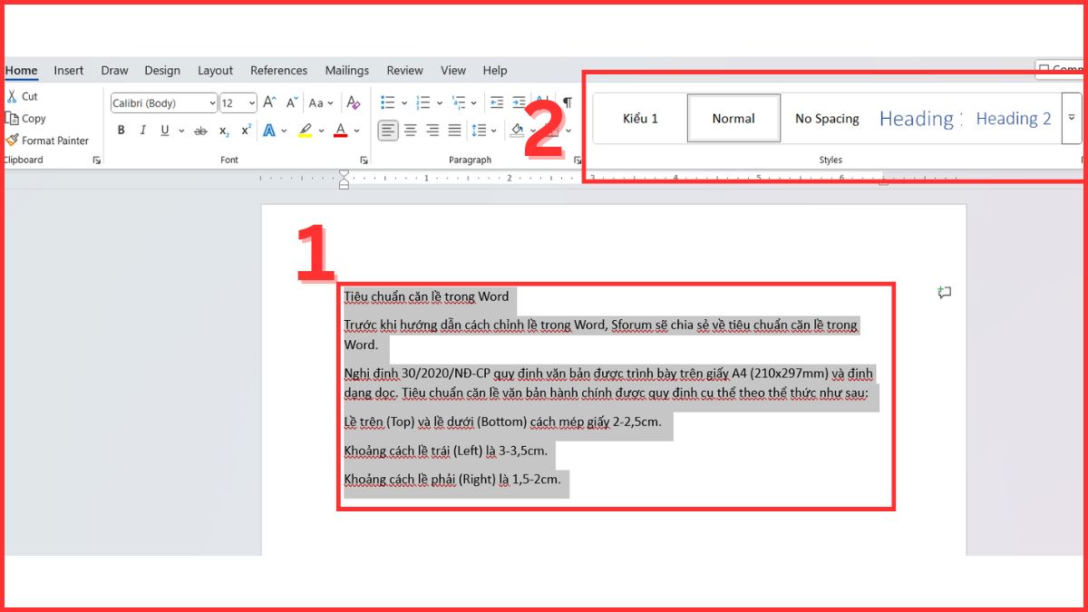Click the indent marker on the ruler

(344, 179)
